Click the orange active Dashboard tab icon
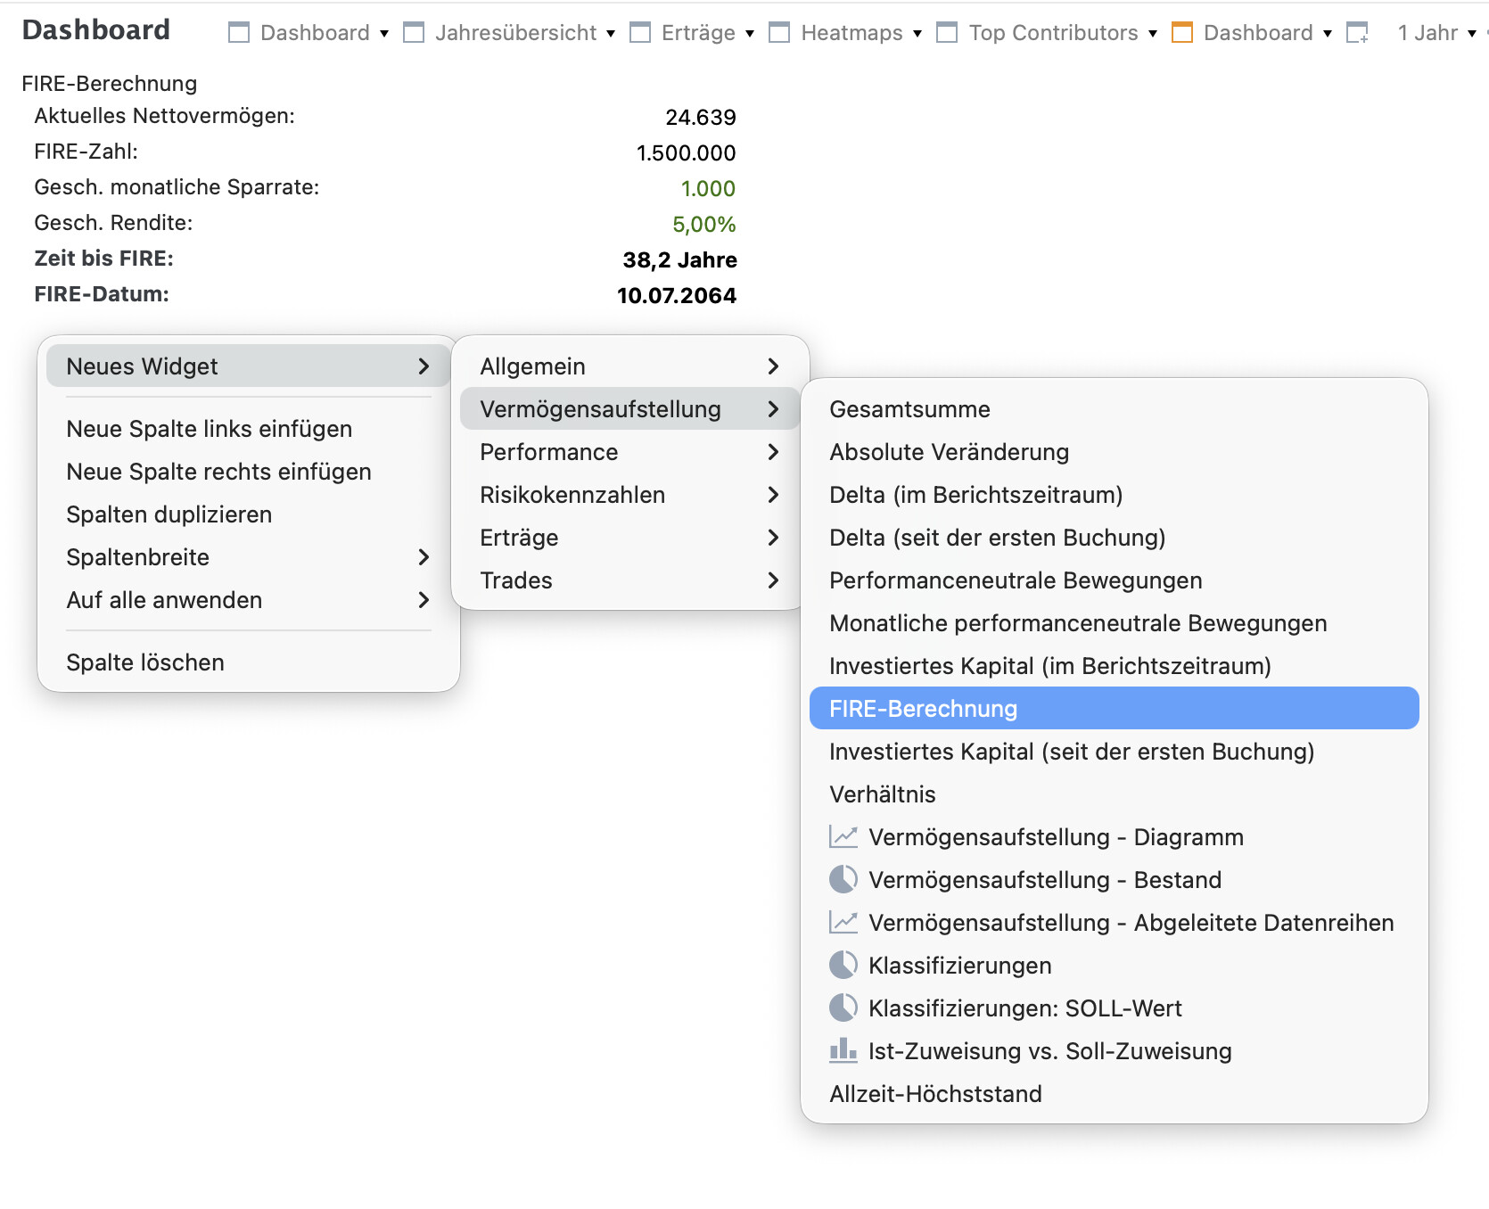The width and height of the screenshot is (1489, 1209). tap(1181, 33)
